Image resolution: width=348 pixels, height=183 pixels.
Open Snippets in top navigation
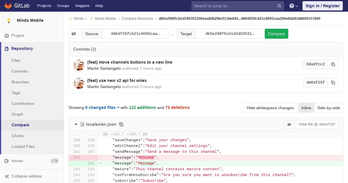point(82,6)
